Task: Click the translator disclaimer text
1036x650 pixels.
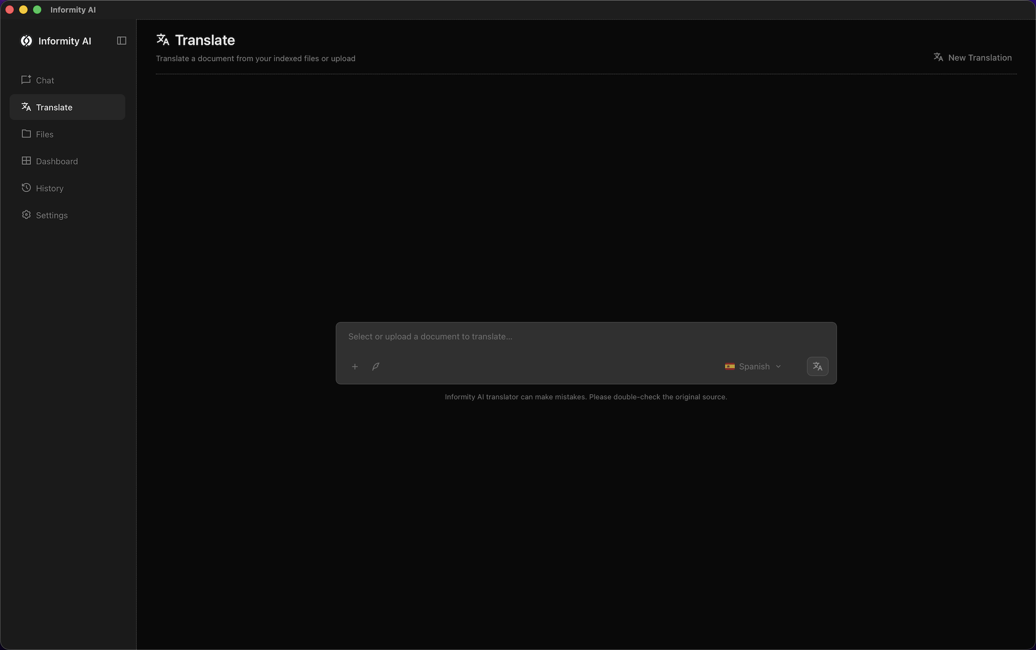Action: coord(586,397)
